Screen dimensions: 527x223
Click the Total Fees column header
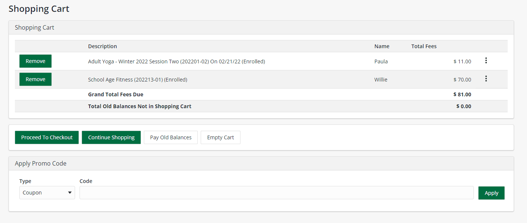point(424,46)
